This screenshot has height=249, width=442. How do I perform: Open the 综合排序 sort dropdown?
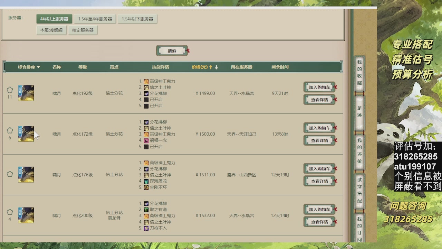click(x=29, y=67)
